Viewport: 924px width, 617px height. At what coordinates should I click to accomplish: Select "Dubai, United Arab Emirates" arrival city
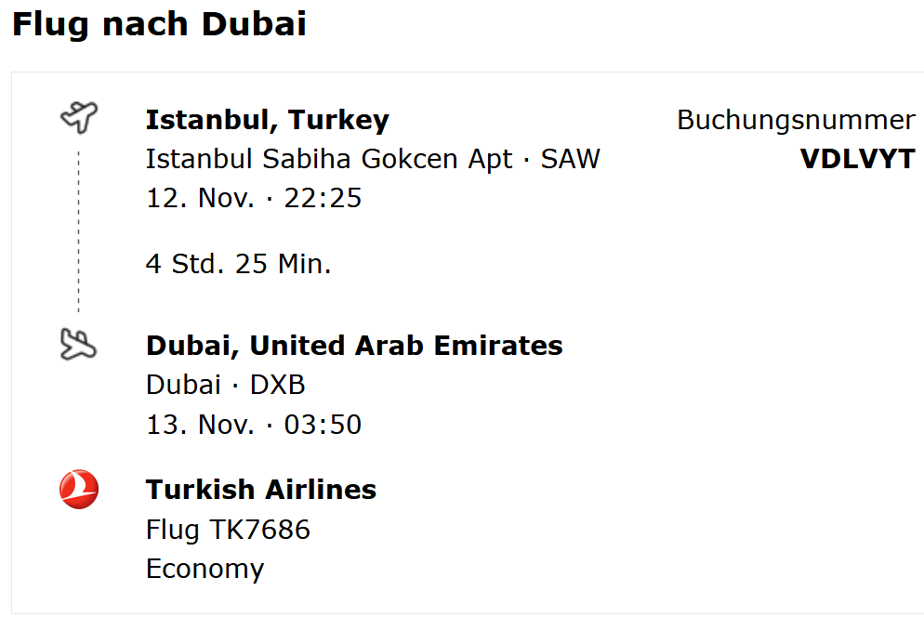pyautogui.click(x=354, y=346)
